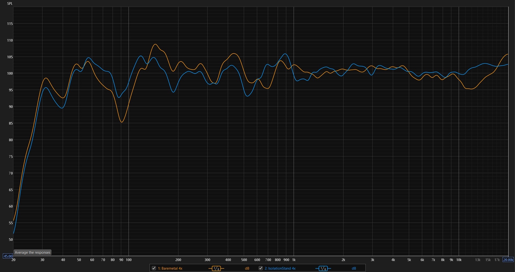515x272 pixels.
Task: Click the orange dB readout for Baremetal
Action: 247,268
